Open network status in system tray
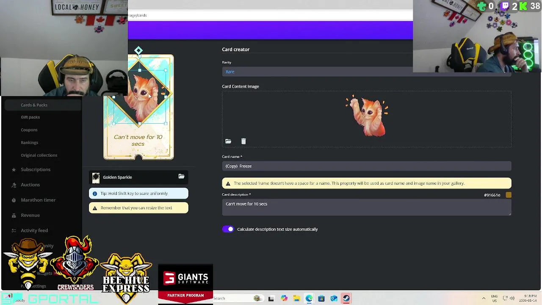542x305 pixels. (x=505, y=298)
